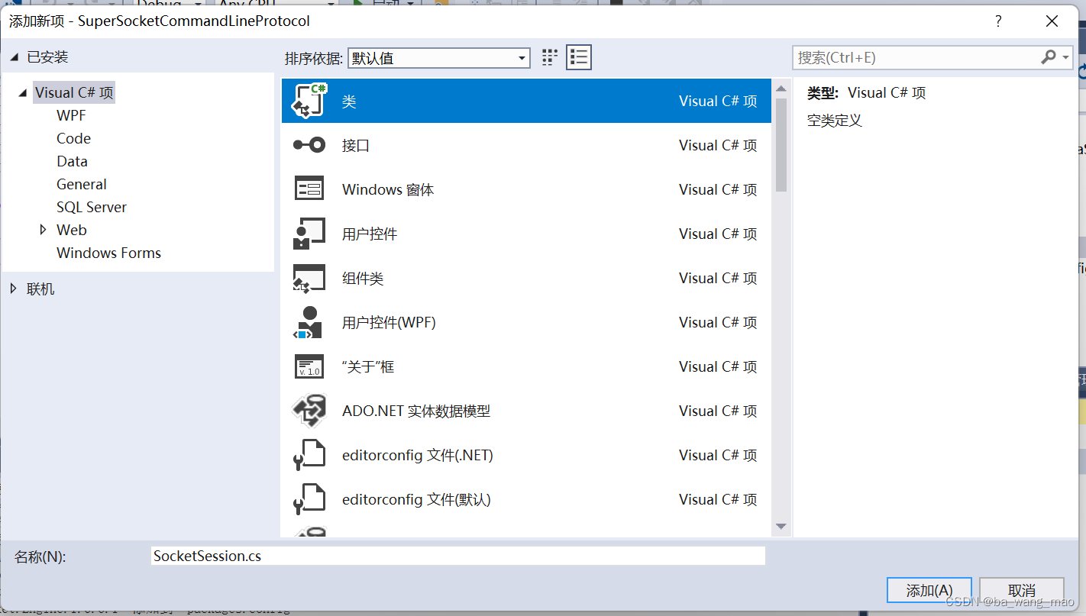Select the 类 (Class) template icon

point(310,101)
